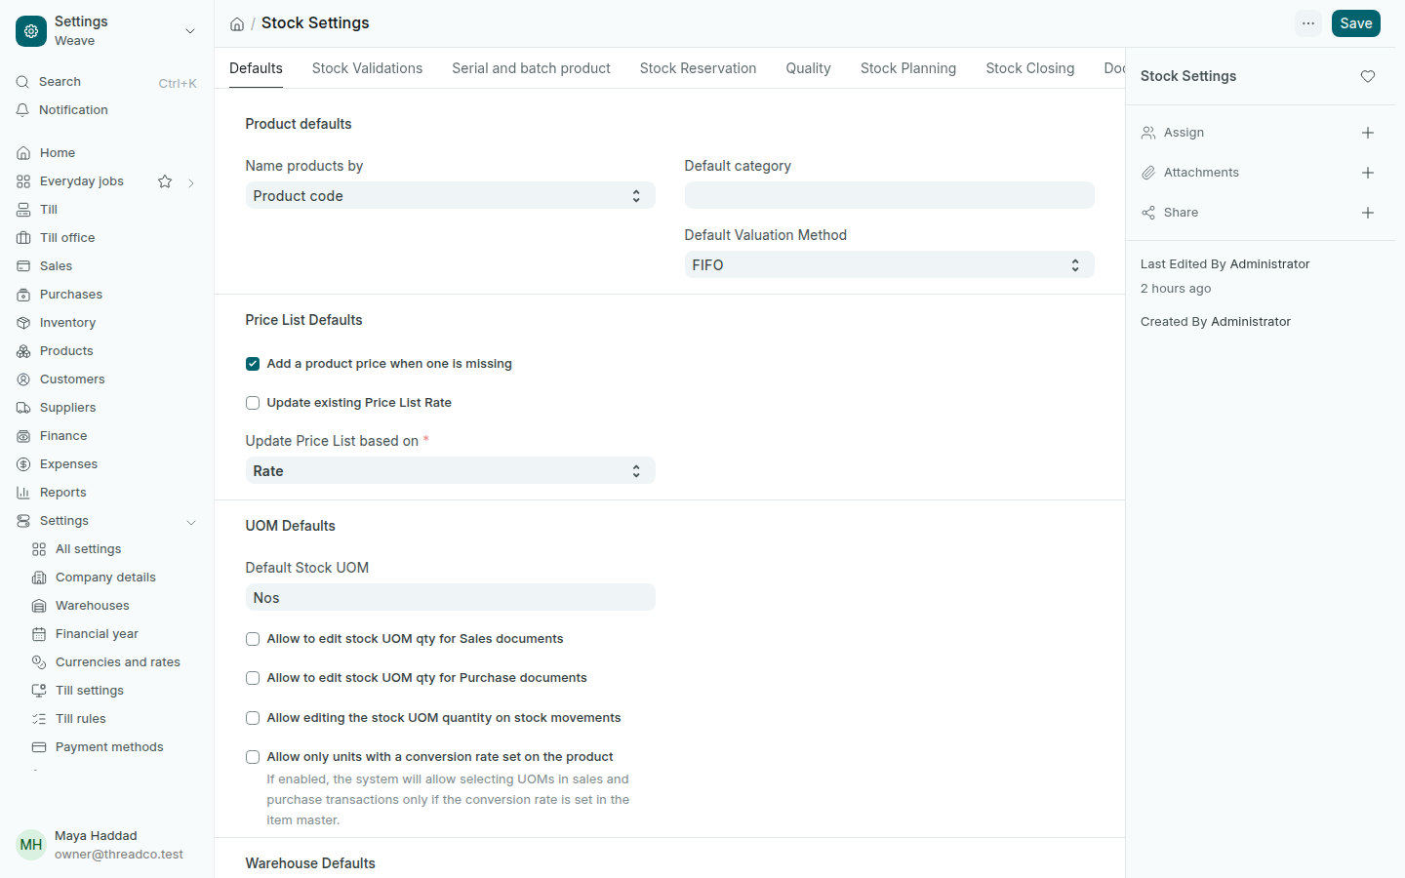This screenshot has width=1405, height=878.
Task: Open the three-dot more options menu
Action: pyautogui.click(x=1308, y=23)
